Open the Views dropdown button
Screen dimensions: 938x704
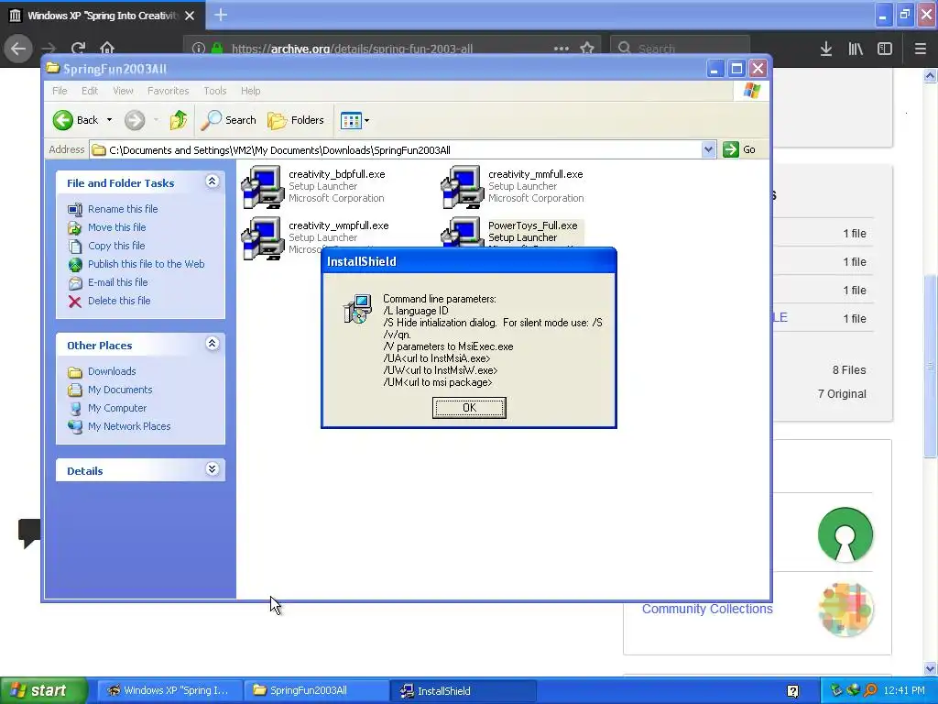click(x=354, y=120)
